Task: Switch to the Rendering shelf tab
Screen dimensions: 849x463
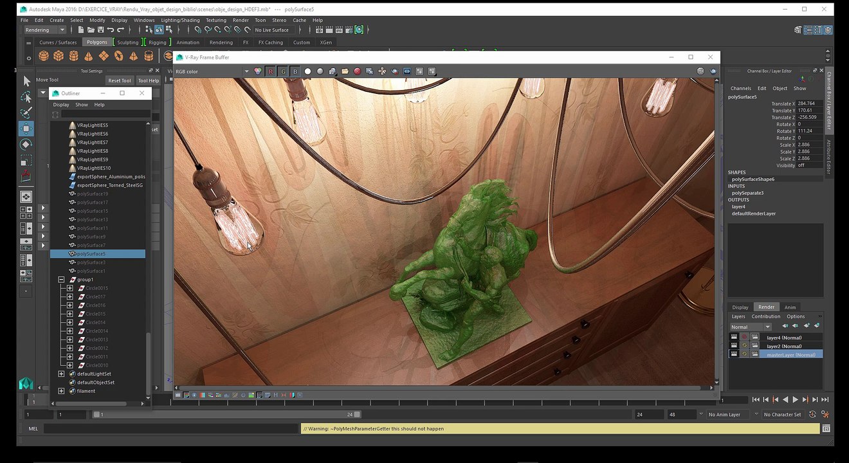Action: click(x=221, y=42)
